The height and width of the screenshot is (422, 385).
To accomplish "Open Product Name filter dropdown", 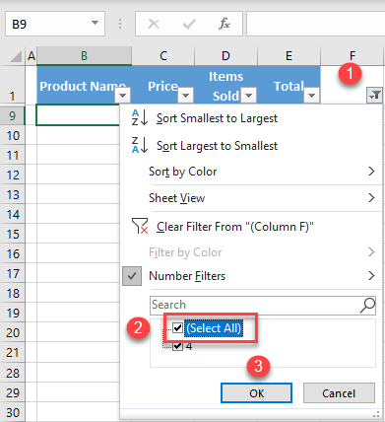I will [123, 96].
